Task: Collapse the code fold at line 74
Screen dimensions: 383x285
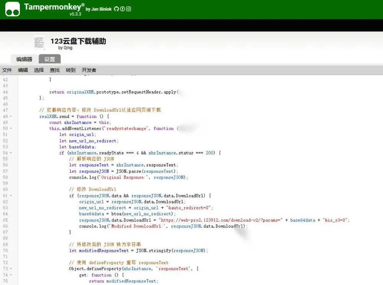Action: click(11, 275)
